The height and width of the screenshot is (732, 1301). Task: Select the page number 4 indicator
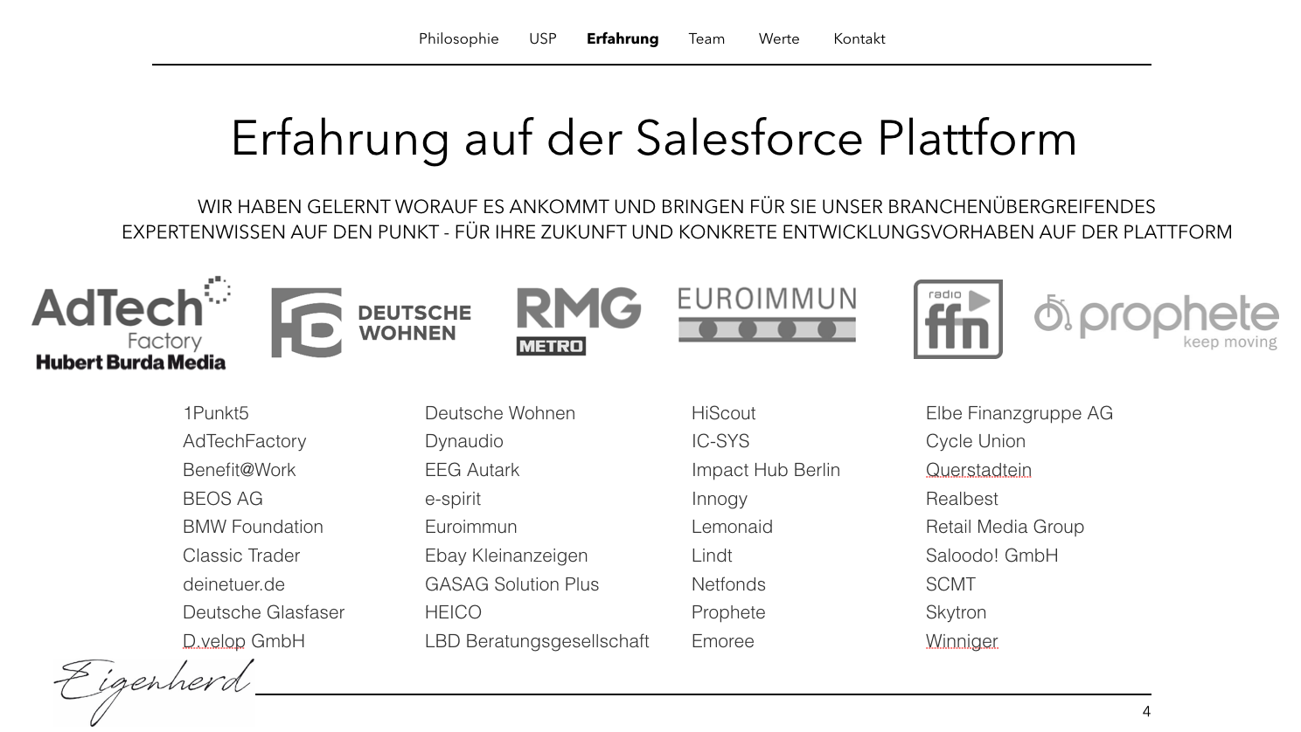[1145, 713]
